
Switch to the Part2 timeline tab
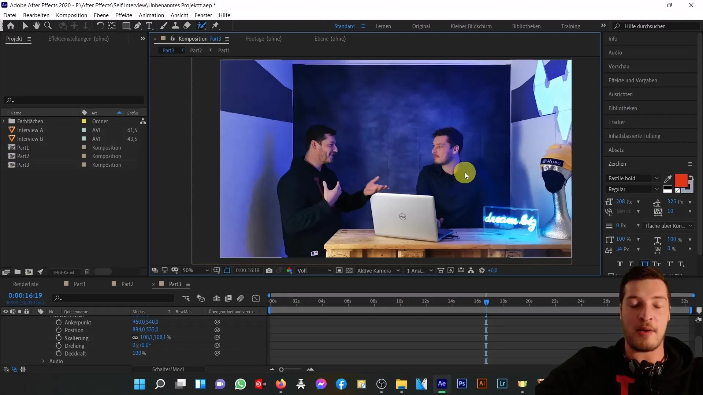[x=127, y=284]
